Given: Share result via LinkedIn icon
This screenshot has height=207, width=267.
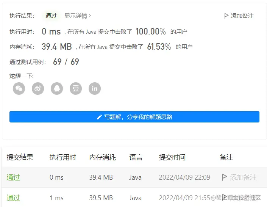Looking at the screenshot, I should point(95,88).
